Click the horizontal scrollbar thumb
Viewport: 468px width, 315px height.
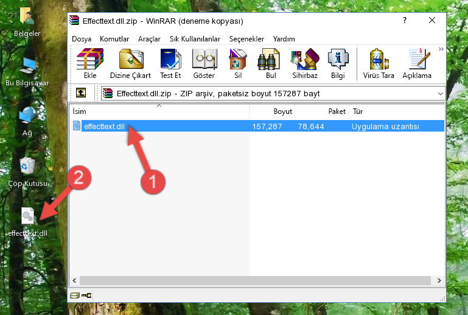[255, 280]
